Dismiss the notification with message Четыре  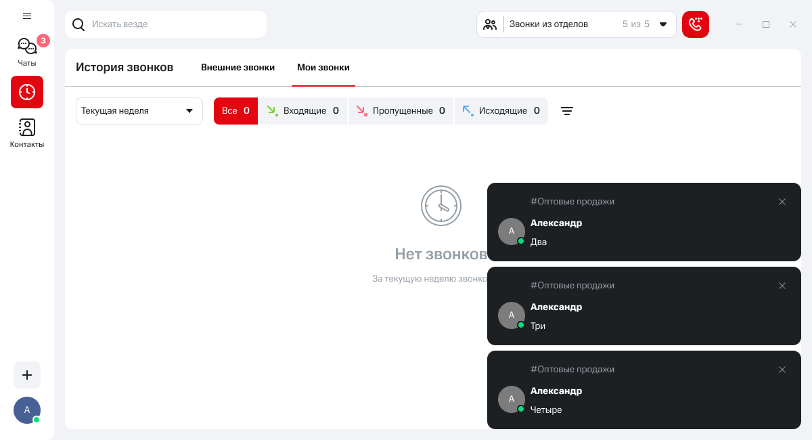point(782,370)
